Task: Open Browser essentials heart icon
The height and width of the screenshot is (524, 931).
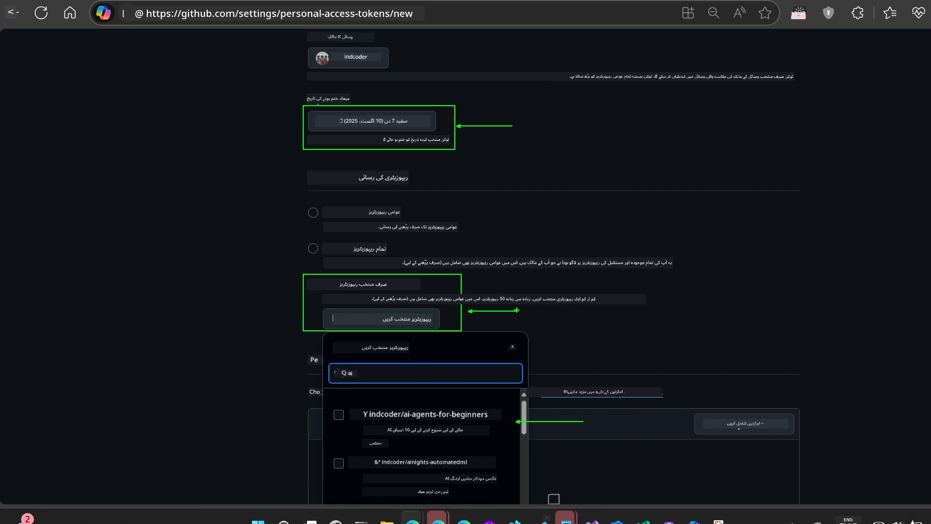Action: (919, 13)
